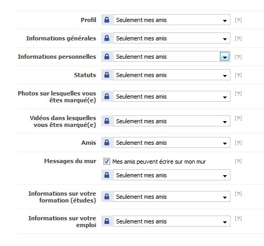Open the tagged videos privacy dropdown

172,121
